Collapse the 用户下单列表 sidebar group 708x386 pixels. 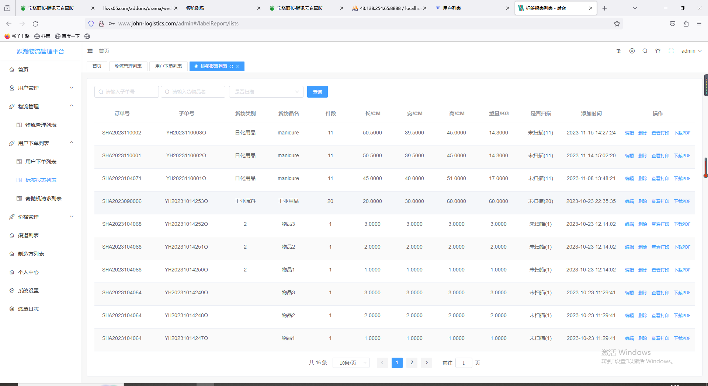coord(41,143)
